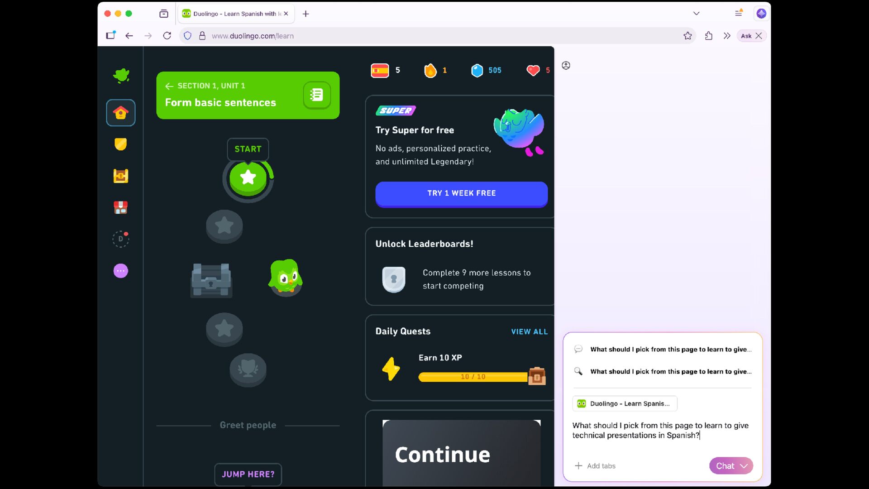Viewport: 869px width, 489px height.
Task: Open the Learn home icon in sidebar
Action: tap(120, 113)
